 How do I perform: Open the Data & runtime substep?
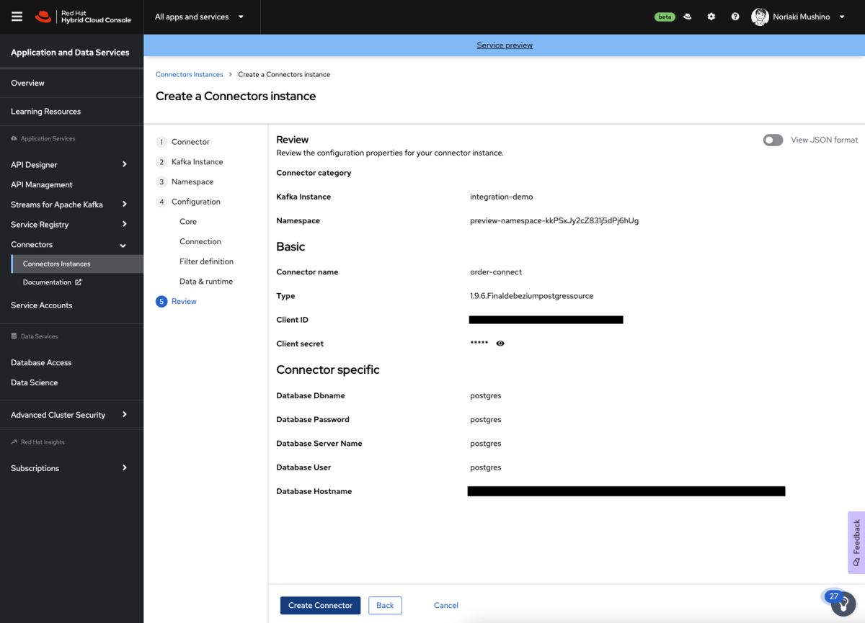(206, 282)
